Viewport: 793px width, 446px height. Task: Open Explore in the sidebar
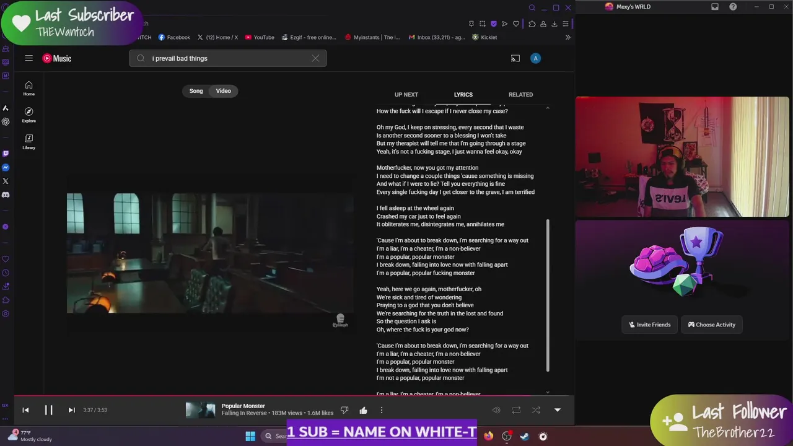(x=28, y=115)
